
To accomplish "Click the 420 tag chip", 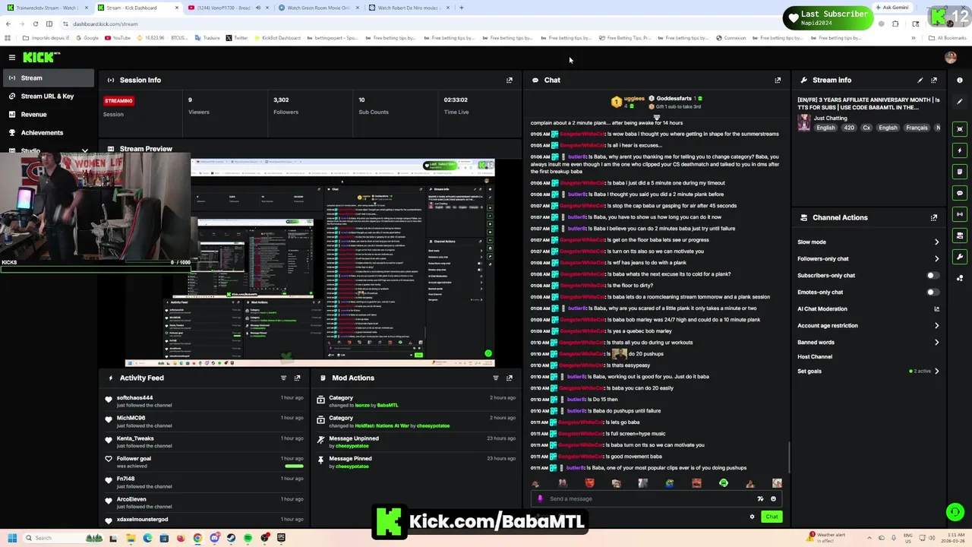I will pos(848,128).
